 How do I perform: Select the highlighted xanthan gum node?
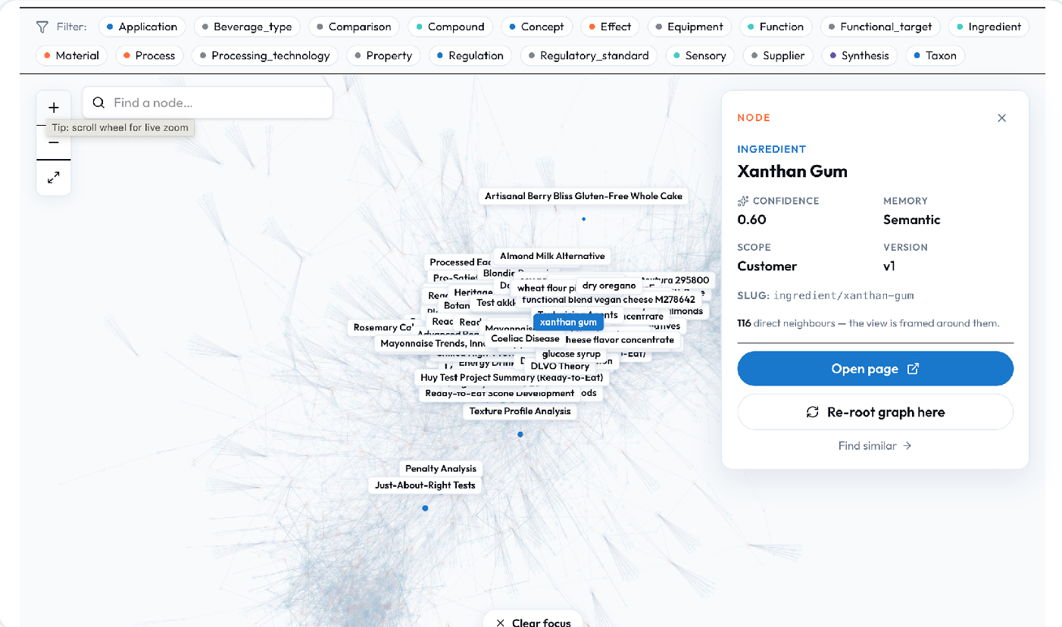click(x=568, y=322)
